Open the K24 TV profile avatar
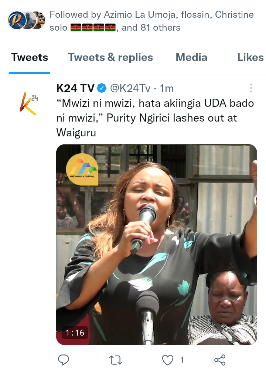 pyautogui.click(x=29, y=103)
